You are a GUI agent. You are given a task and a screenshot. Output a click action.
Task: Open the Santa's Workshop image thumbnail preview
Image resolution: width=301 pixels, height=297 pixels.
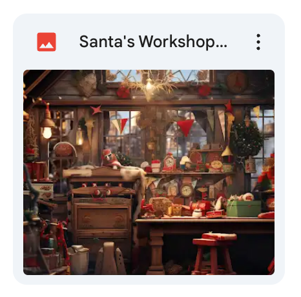[149, 172]
